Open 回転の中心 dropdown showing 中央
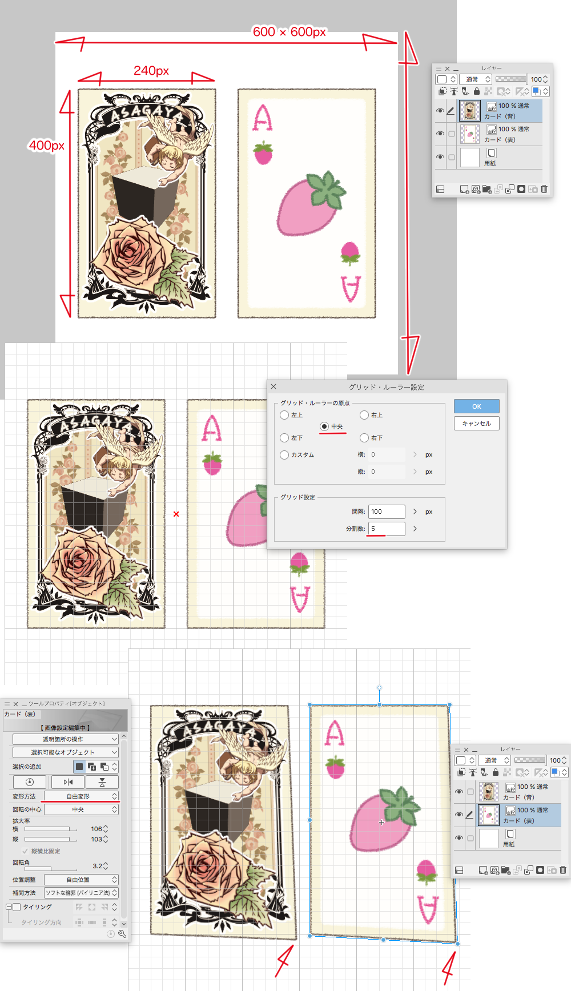The width and height of the screenshot is (571, 991). click(x=81, y=809)
